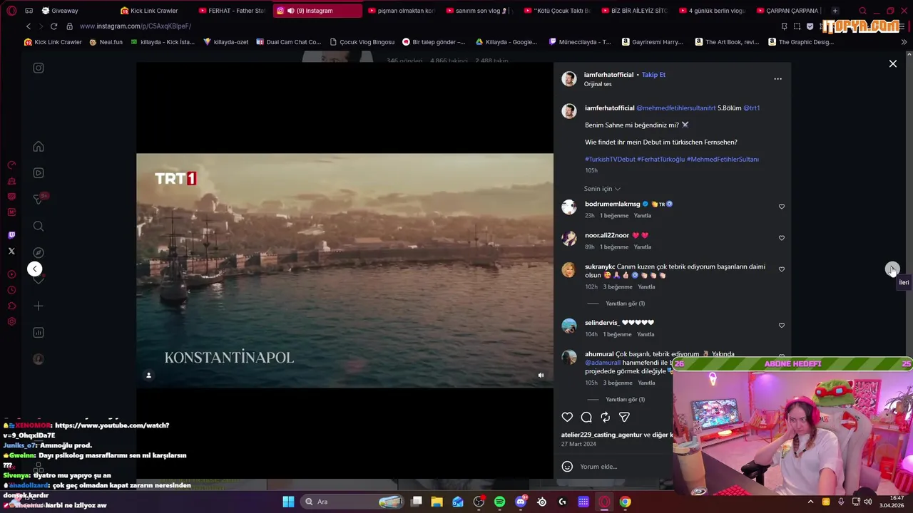The image size is (913, 513).
Task: Go to next post with Ileri arrow
Action: (x=892, y=269)
